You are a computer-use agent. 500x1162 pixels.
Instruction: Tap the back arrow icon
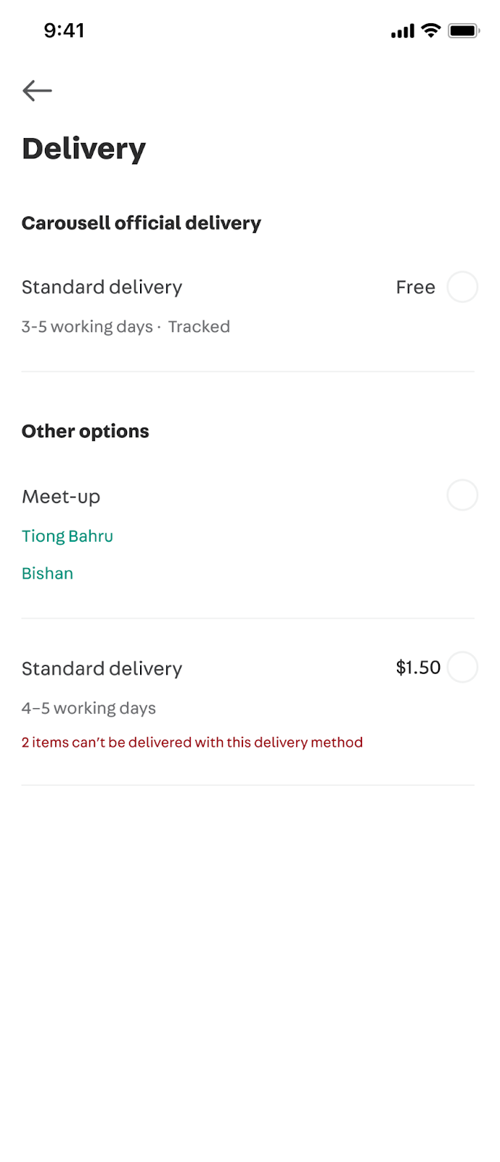pyautogui.click(x=37, y=91)
